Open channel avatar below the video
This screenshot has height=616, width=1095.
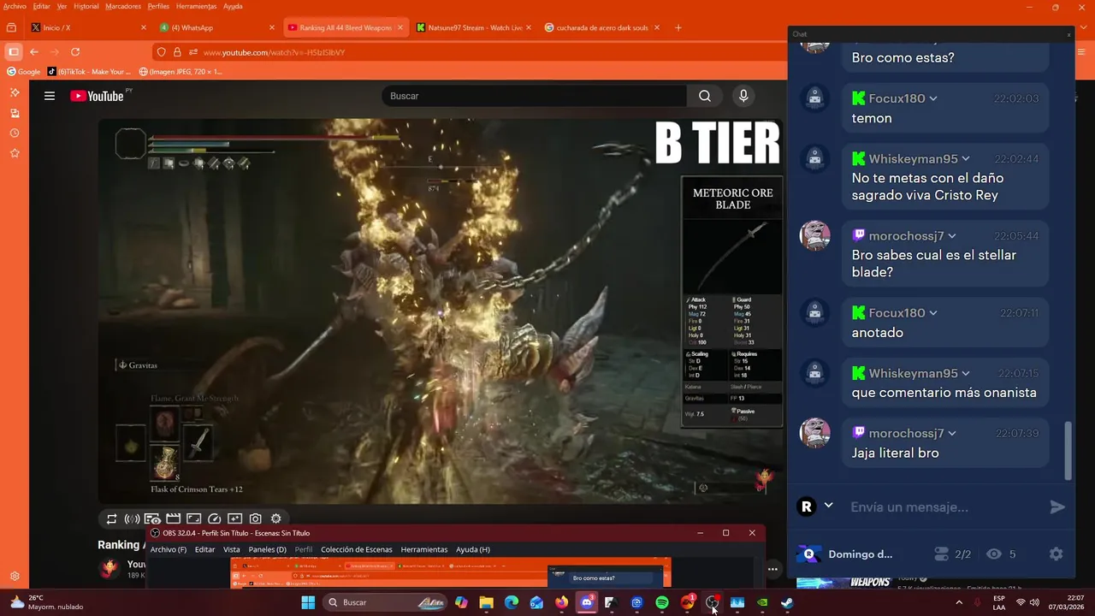pyautogui.click(x=110, y=568)
